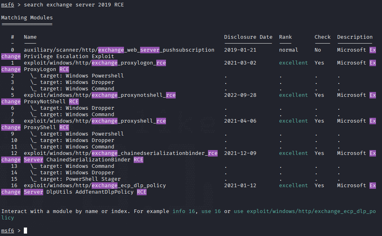Select the exchange_web_server_pushsubscription module path
Image resolution: width=382 pixels, height=236 pixels.
pyautogui.click(x=119, y=50)
